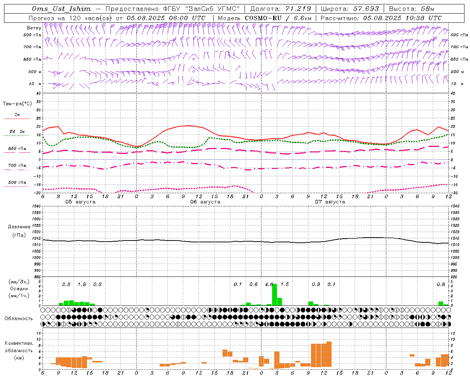Select the latitude value Широта: 57.693

350,9
